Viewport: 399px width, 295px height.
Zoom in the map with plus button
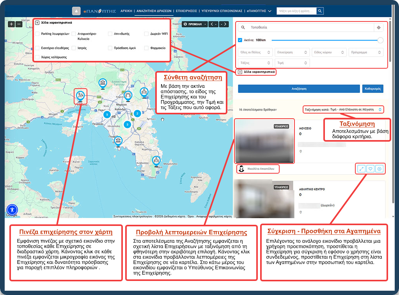click(x=11, y=24)
